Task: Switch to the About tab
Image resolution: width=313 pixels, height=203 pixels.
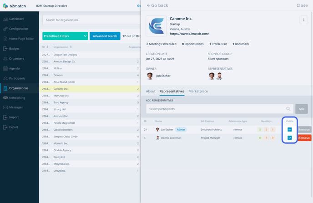Action: tap(151, 91)
